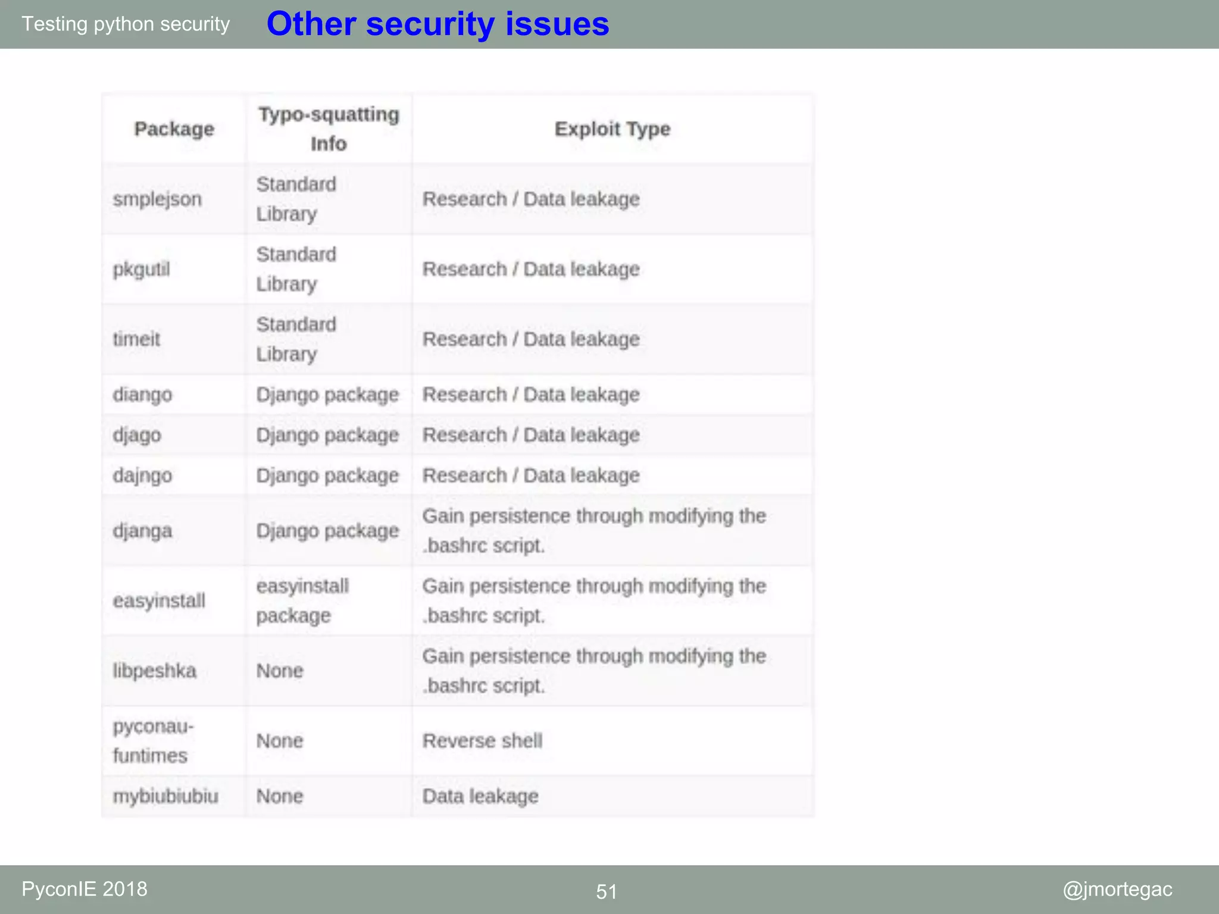This screenshot has height=914, width=1219.
Task: Click 'Research / Data leakage' in dajngo row
Action: [531, 476]
